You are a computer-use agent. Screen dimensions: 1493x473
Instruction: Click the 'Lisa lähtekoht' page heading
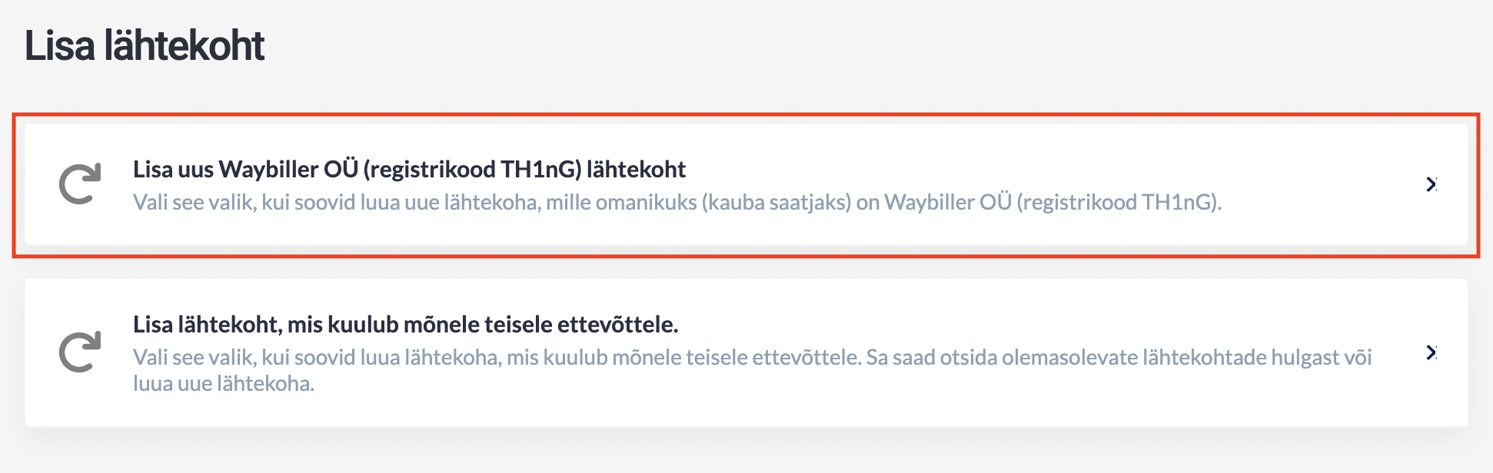coord(145,45)
